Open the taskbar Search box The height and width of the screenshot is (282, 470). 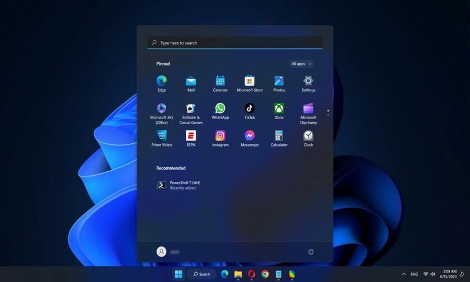click(x=202, y=274)
